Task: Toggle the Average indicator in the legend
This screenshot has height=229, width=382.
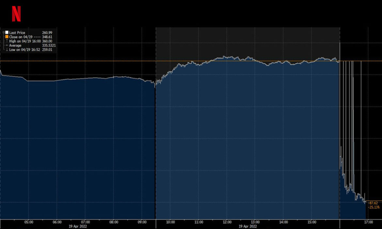Action: 7,45
